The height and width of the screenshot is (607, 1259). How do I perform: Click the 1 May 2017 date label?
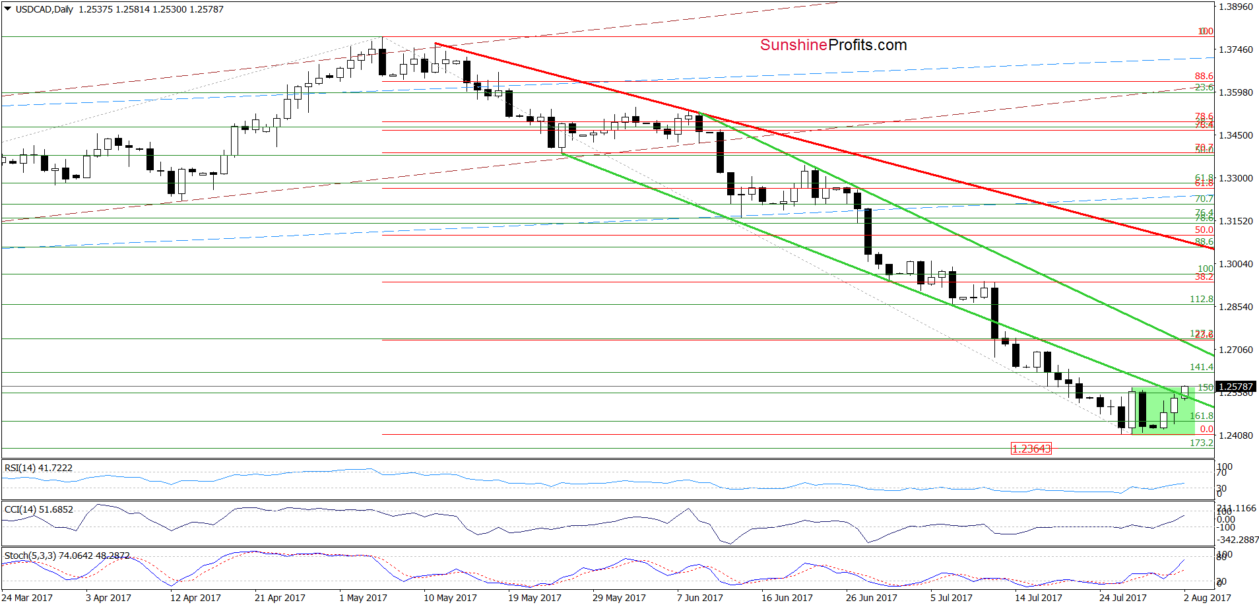(x=364, y=598)
